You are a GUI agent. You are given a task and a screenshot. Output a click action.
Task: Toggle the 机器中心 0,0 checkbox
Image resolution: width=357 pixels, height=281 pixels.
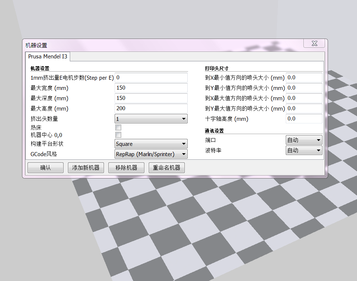click(x=118, y=135)
